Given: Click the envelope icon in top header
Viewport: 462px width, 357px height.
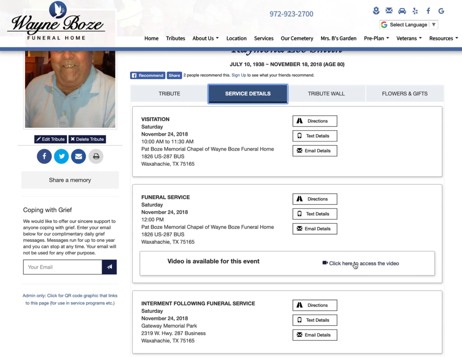Looking at the screenshot, I should click(389, 11).
